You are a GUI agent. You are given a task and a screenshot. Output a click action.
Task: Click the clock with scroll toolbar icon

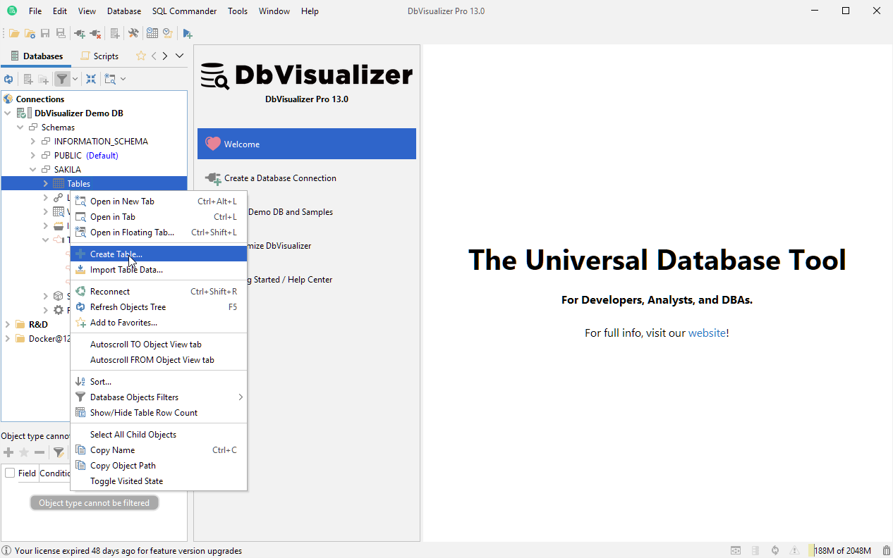coord(168,33)
